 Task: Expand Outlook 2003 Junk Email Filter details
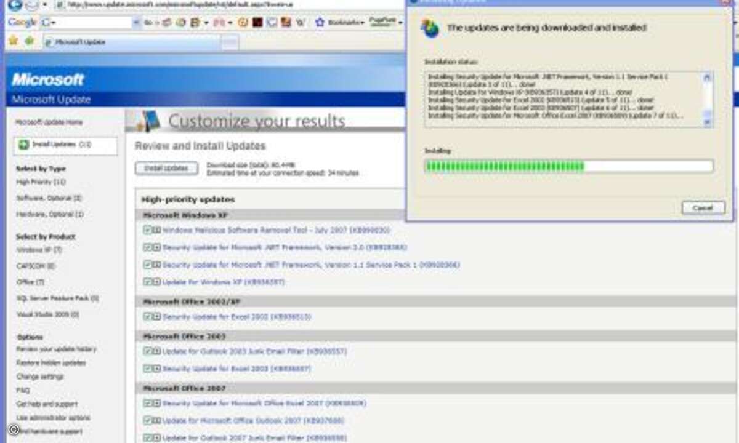[x=156, y=351]
